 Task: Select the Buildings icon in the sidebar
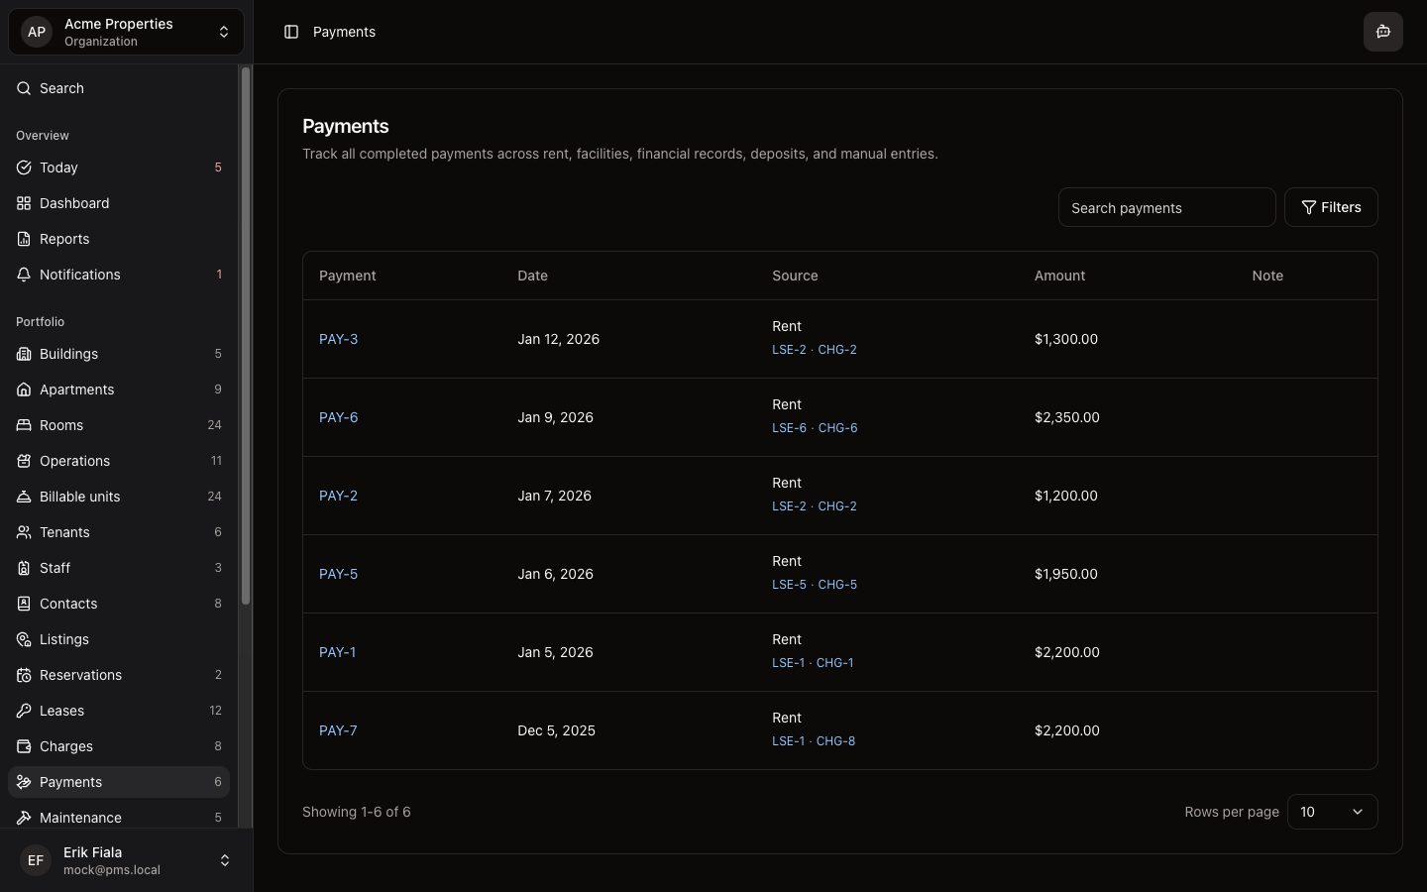tap(23, 354)
